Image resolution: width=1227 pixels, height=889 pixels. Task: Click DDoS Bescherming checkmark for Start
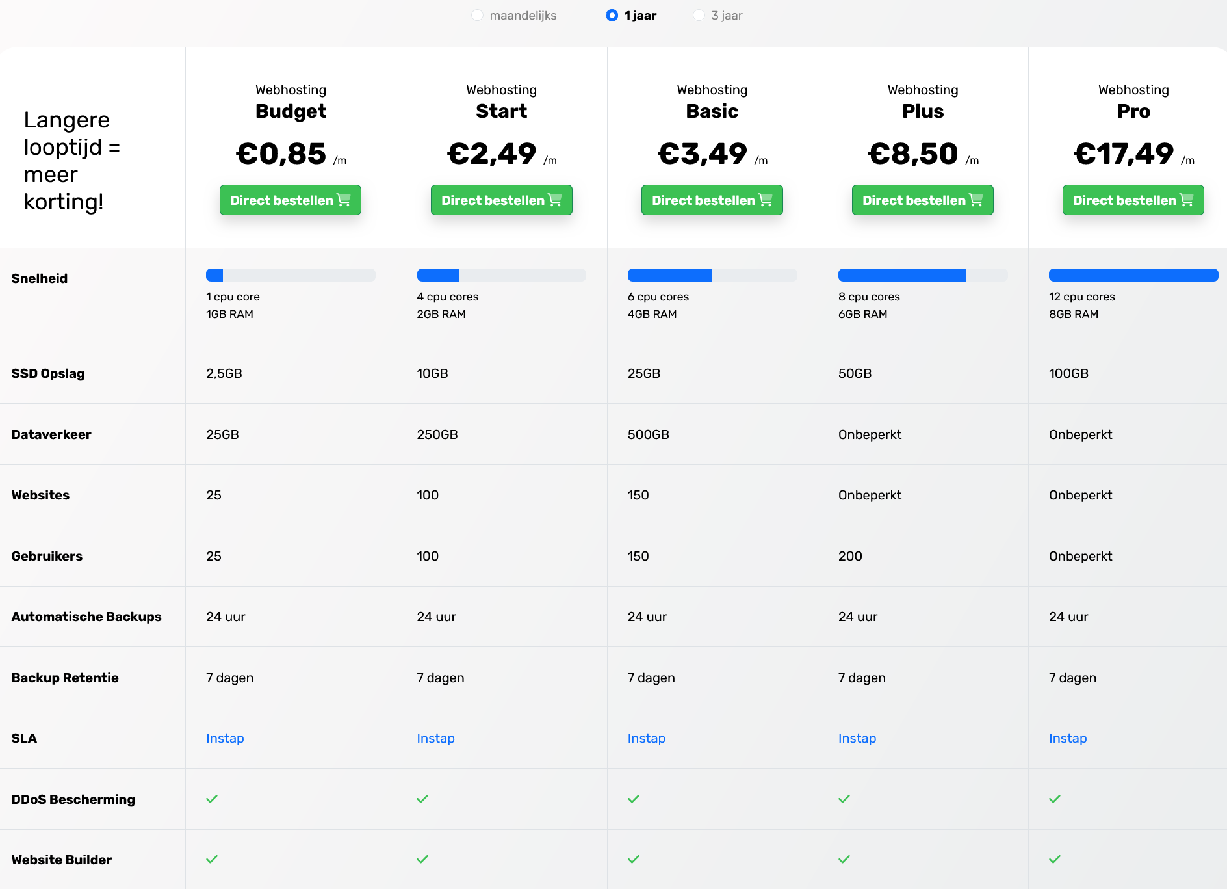click(x=422, y=799)
